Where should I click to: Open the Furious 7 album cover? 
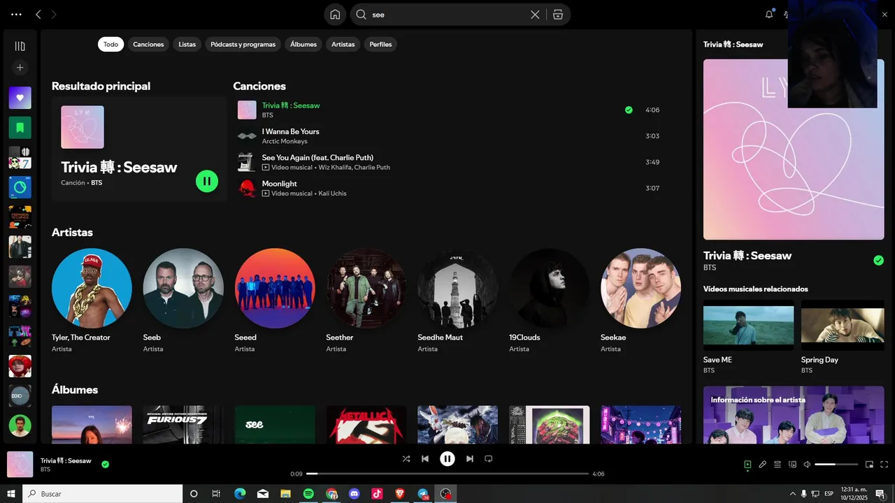point(183,425)
